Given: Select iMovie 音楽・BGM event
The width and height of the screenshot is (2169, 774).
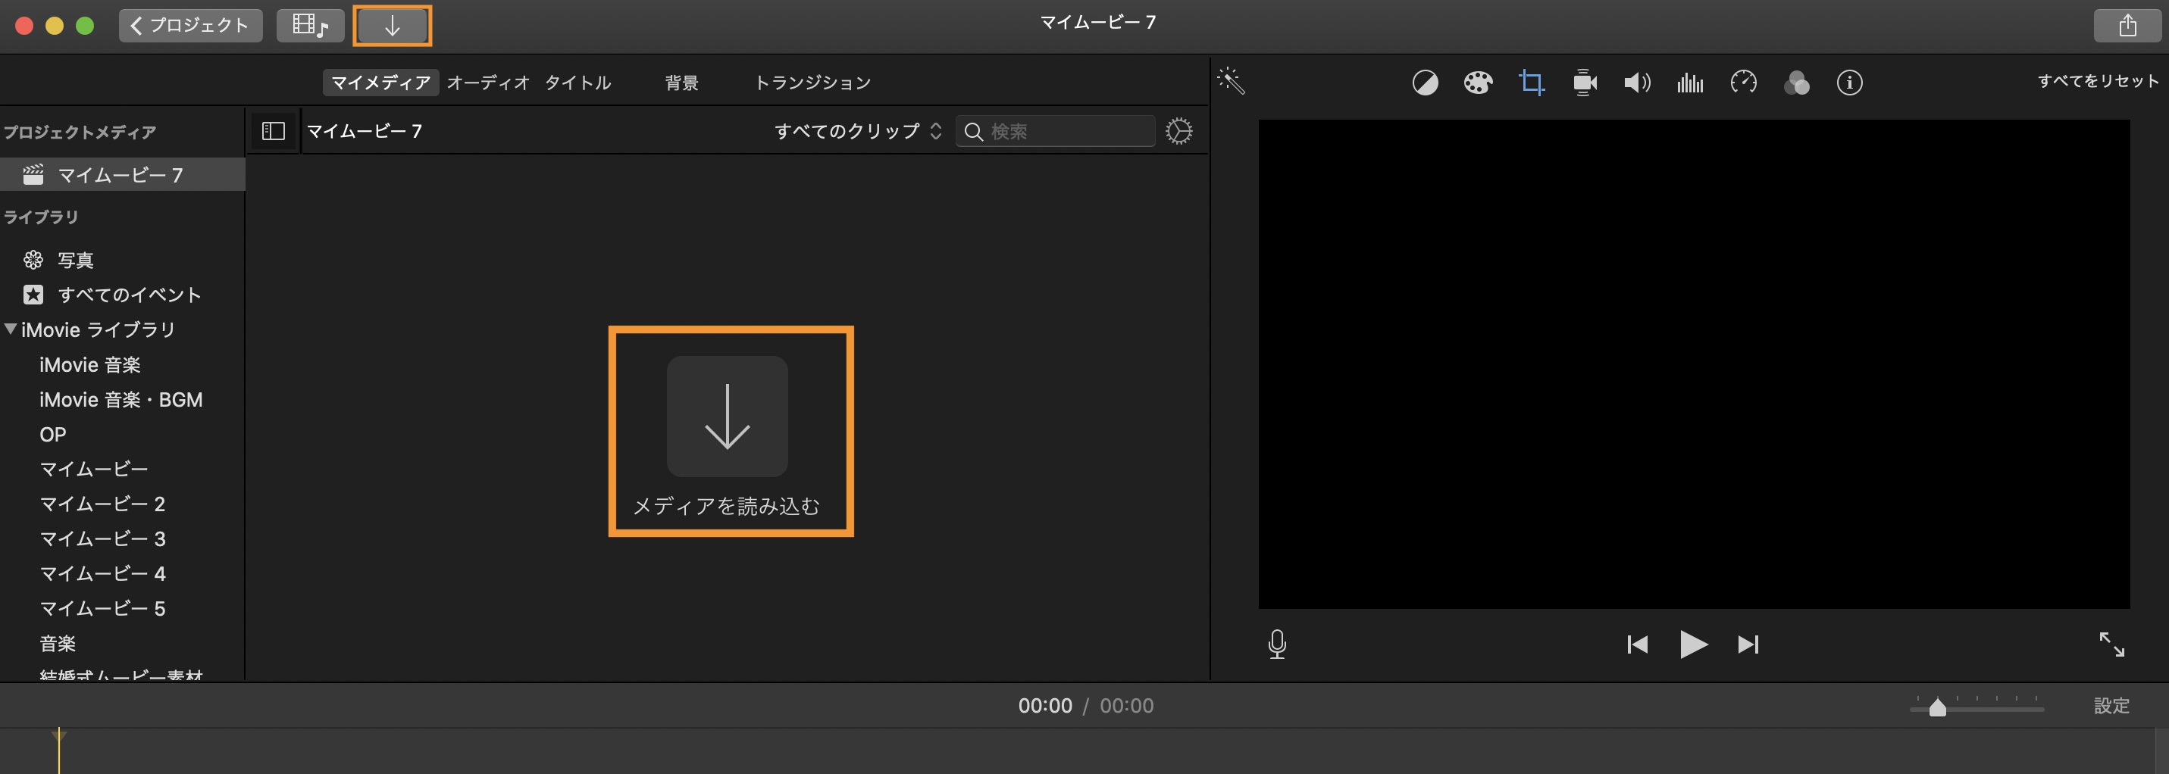Looking at the screenshot, I should point(121,400).
